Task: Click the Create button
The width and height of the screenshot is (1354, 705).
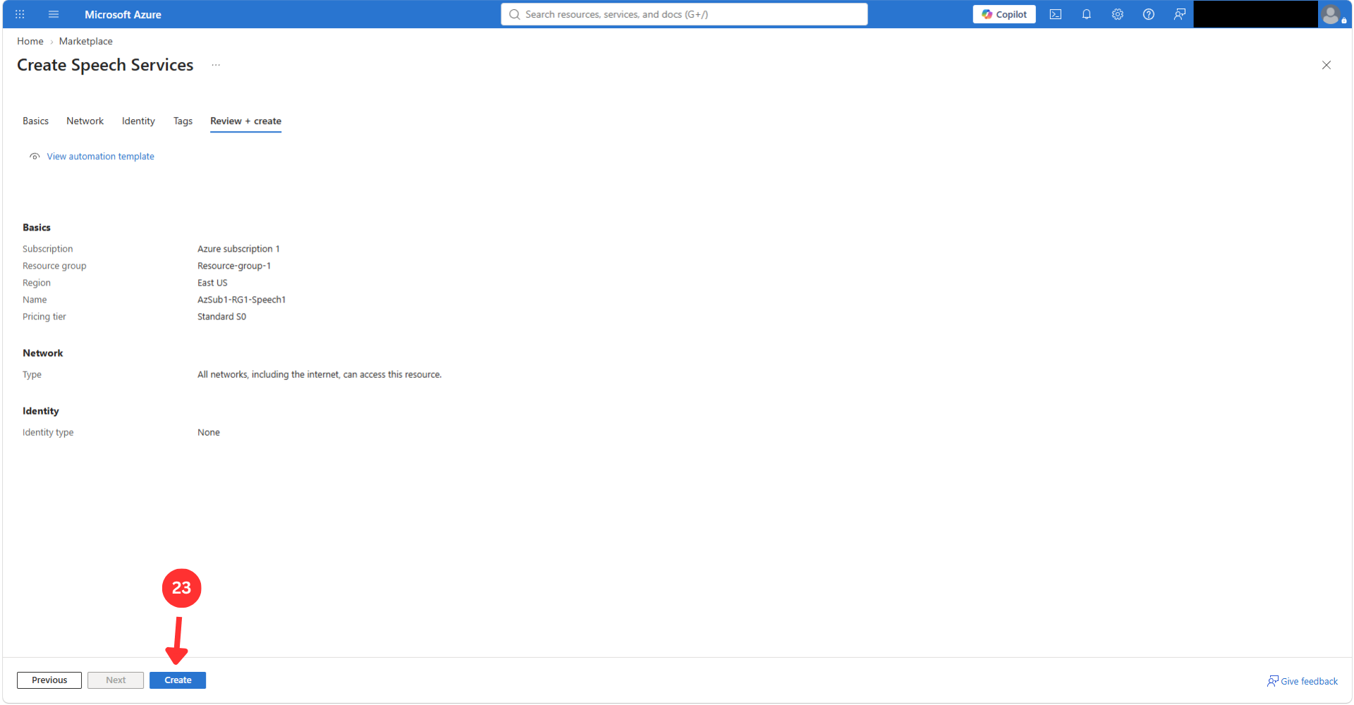Action: 178,680
